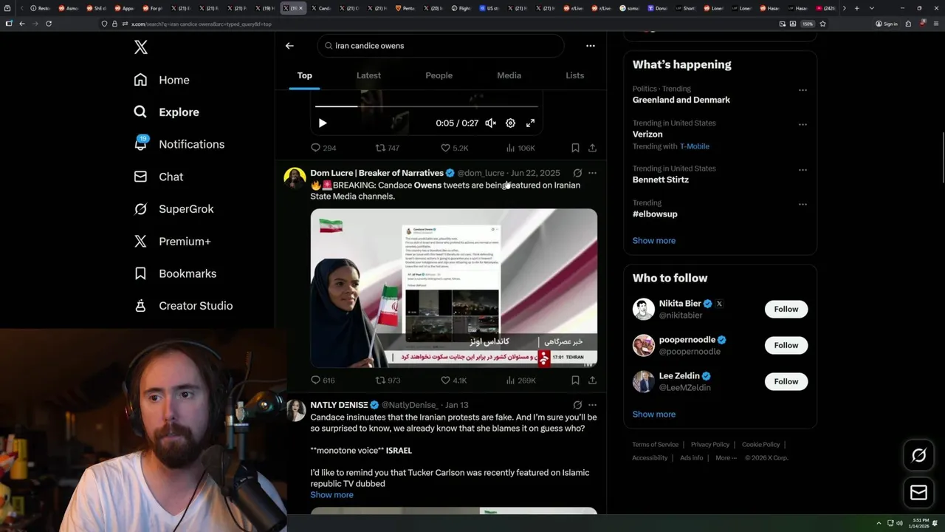
Task: Follow poopernoodle
Action: [786, 345]
